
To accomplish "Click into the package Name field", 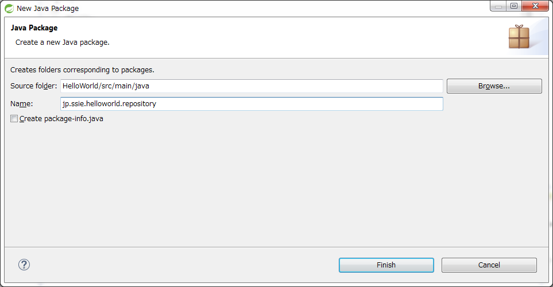I will coord(252,104).
